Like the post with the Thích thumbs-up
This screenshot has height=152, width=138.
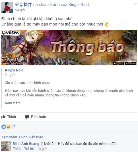[x=9, y=117]
